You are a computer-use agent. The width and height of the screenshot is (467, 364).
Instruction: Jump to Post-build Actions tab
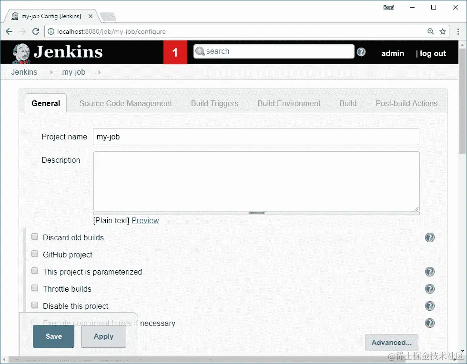[x=406, y=104]
